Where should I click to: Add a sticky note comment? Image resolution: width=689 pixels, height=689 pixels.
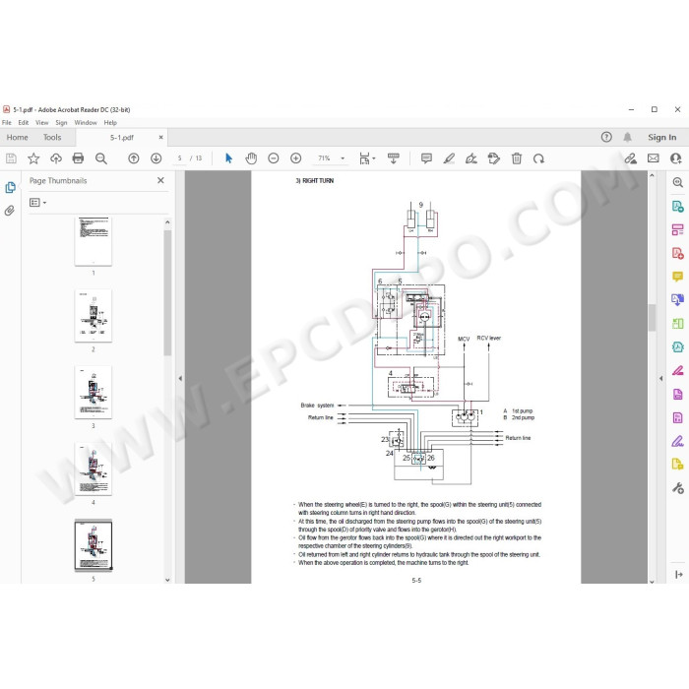(426, 158)
